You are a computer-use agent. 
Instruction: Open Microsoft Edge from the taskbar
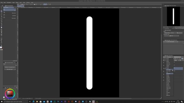pos(33,102)
